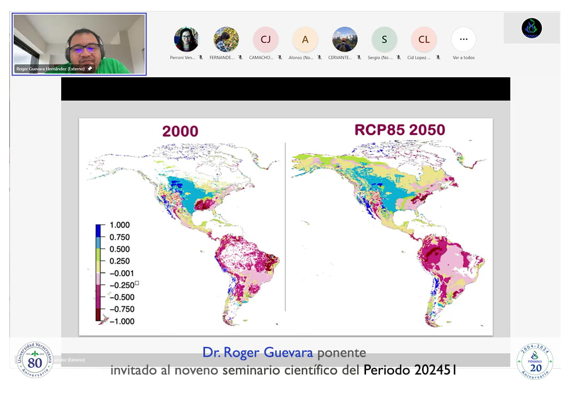Select the CL avatar for Cid Lopez
Viewport: 570px width, 397px height.
coord(424,40)
